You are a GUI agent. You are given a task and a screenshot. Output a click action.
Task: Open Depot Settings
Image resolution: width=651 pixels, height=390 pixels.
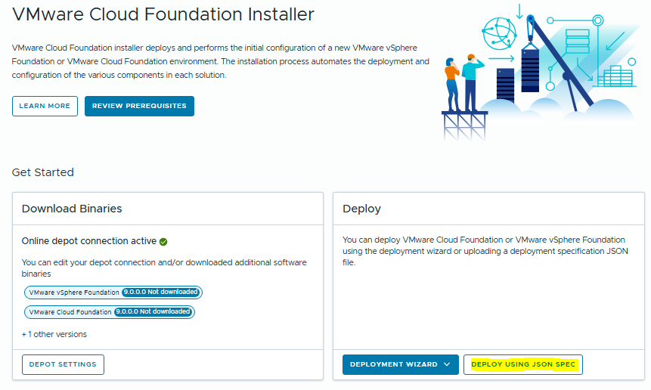[x=63, y=364]
